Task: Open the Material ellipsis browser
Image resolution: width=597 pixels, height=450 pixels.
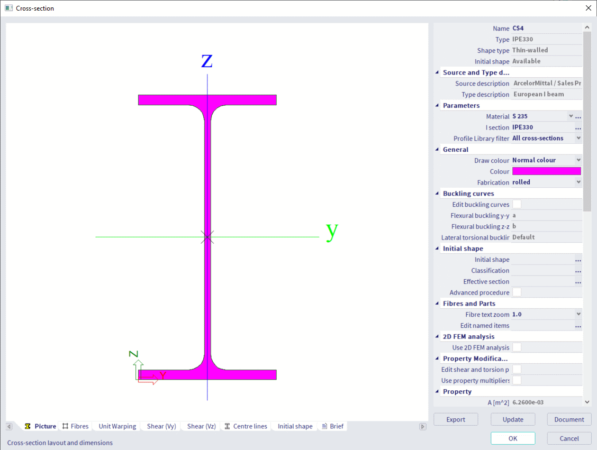Action: coord(578,116)
